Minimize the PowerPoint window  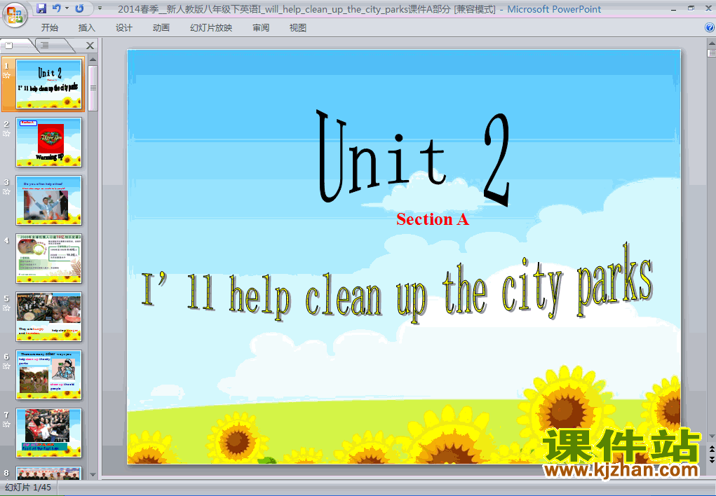click(x=674, y=8)
